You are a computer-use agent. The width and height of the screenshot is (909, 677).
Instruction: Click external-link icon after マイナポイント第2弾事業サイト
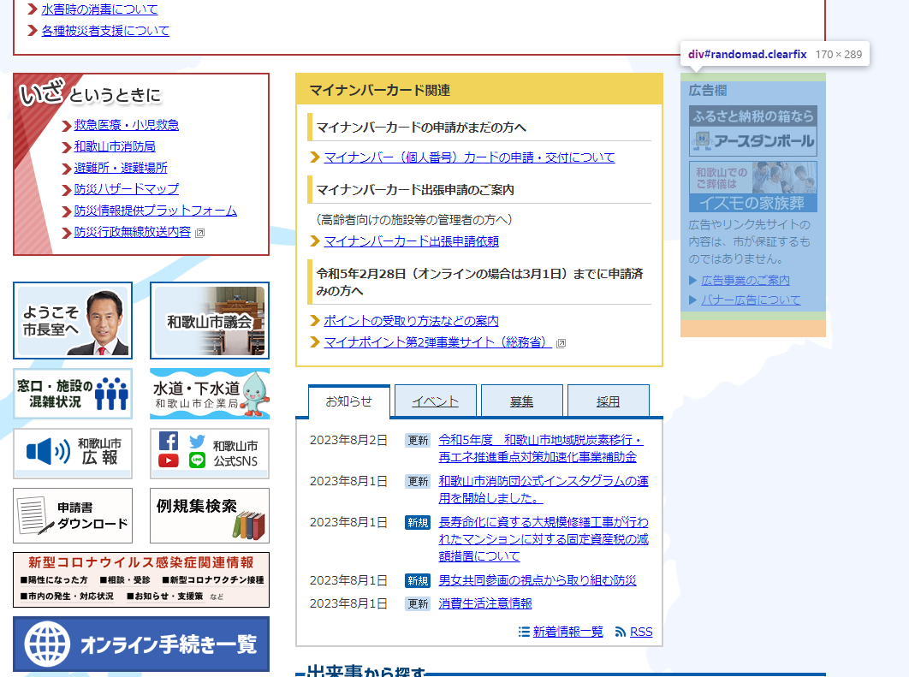(561, 345)
